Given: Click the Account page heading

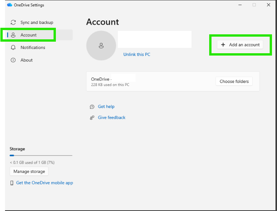Looking at the screenshot, I should point(102,22).
